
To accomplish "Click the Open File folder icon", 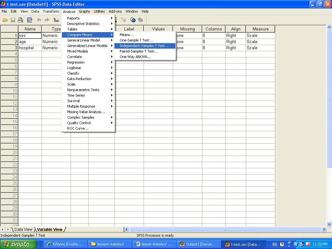I will pos(5,20).
